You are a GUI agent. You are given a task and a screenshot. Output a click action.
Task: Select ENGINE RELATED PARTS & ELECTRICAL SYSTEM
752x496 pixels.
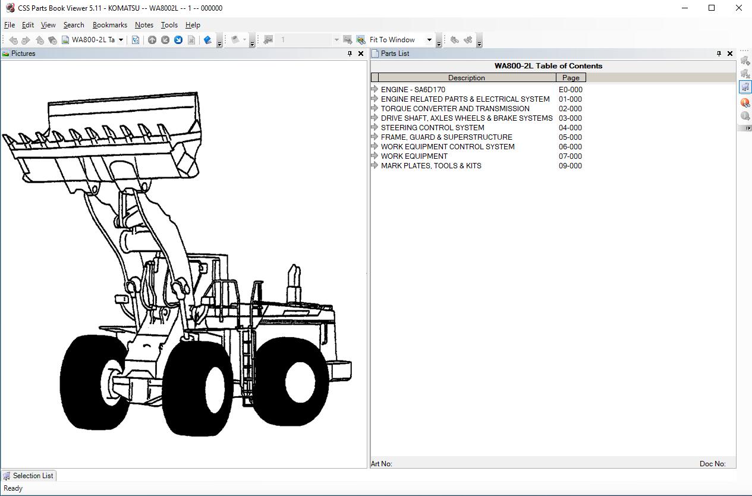pyautogui.click(x=465, y=99)
